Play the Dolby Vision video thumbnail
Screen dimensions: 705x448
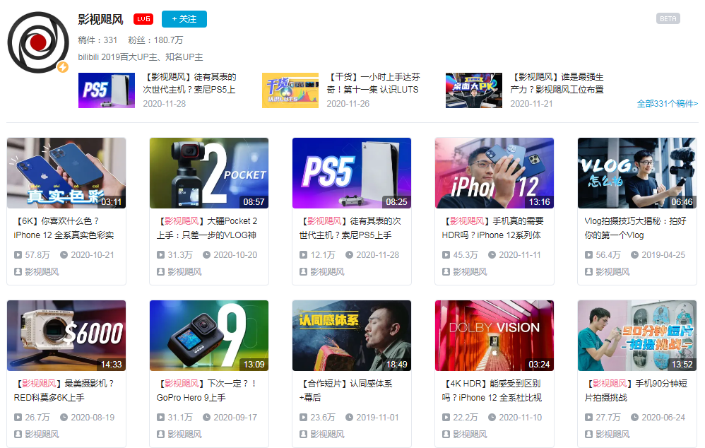tap(494, 336)
